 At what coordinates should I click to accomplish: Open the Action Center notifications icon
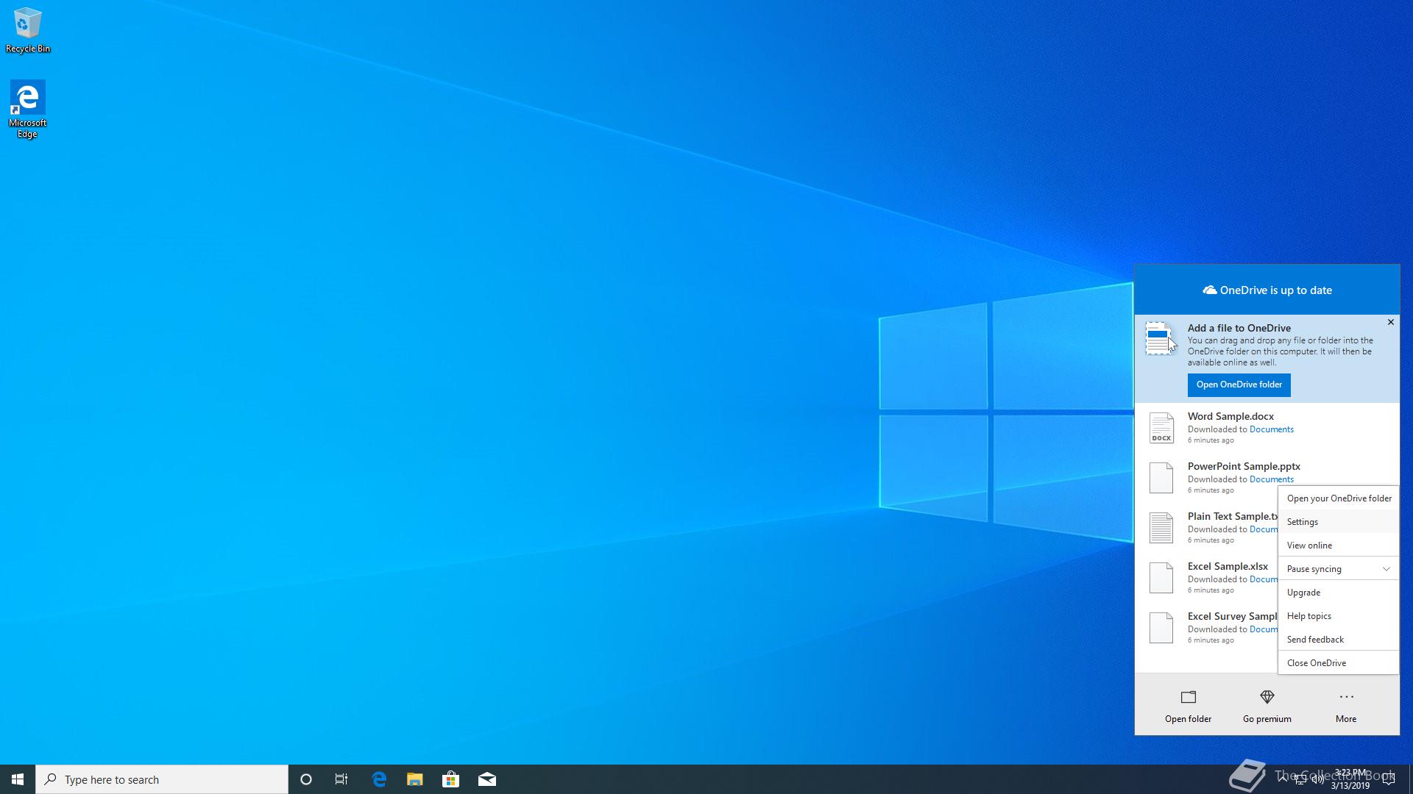pyautogui.click(x=1389, y=779)
